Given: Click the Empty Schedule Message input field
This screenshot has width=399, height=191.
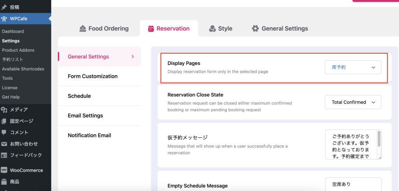Looking at the screenshot, I should coord(353,184).
